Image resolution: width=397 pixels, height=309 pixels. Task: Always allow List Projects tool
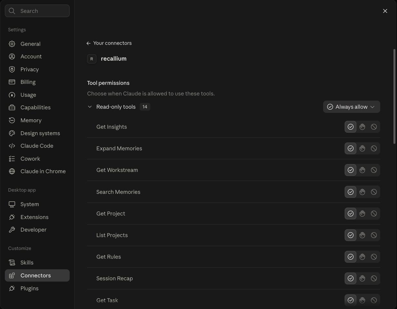pyautogui.click(x=351, y=235)
